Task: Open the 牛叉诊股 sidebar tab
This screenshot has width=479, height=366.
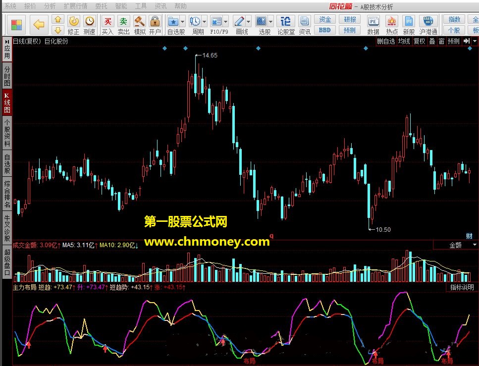Action: (7, 228)
